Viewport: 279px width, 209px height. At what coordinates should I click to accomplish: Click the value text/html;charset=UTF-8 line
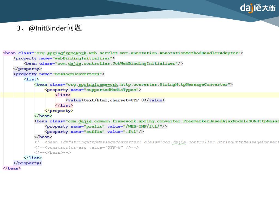[115, 100]
